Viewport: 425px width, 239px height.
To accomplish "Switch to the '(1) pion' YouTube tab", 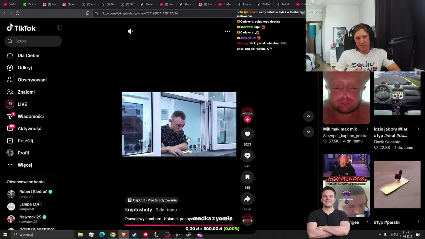I will [167, 4].
